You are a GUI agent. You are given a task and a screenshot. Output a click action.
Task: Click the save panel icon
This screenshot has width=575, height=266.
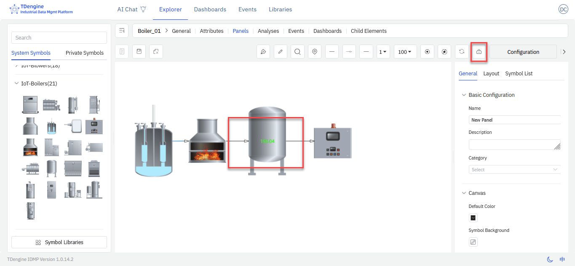139,52
